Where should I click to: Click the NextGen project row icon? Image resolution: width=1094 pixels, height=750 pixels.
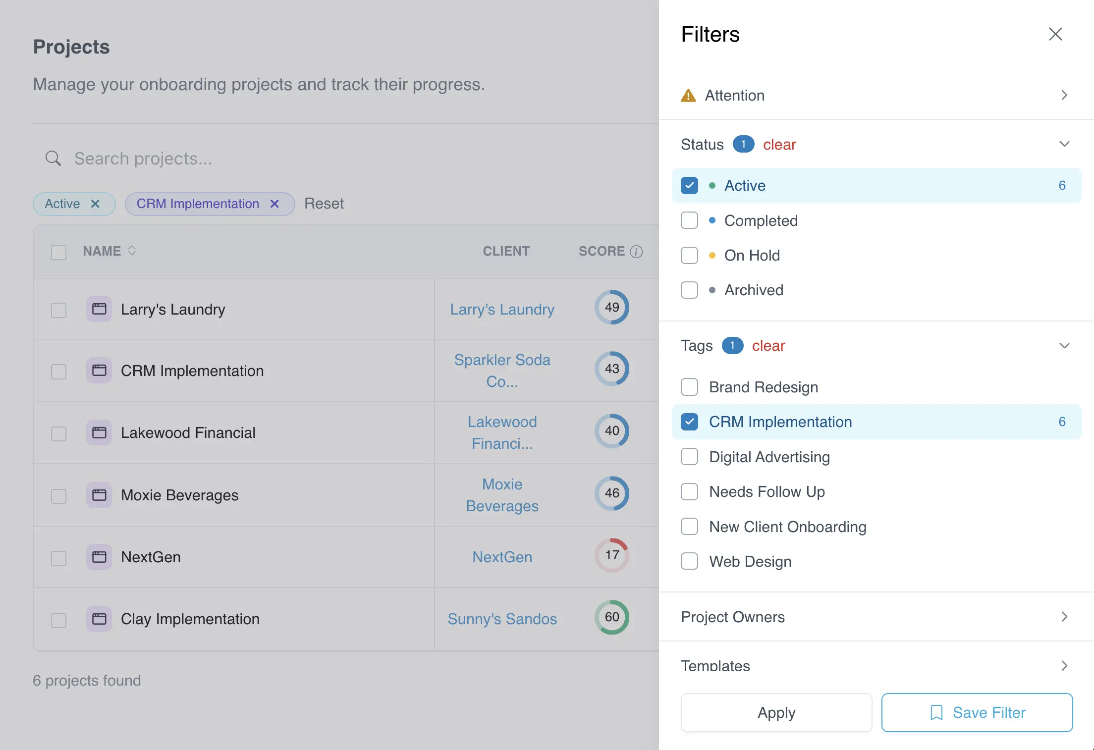click(x=99, y=557)
